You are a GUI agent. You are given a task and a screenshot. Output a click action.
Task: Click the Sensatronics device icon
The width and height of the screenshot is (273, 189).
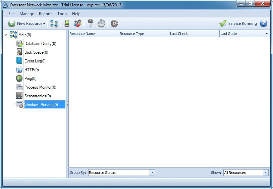pos(19,96)
